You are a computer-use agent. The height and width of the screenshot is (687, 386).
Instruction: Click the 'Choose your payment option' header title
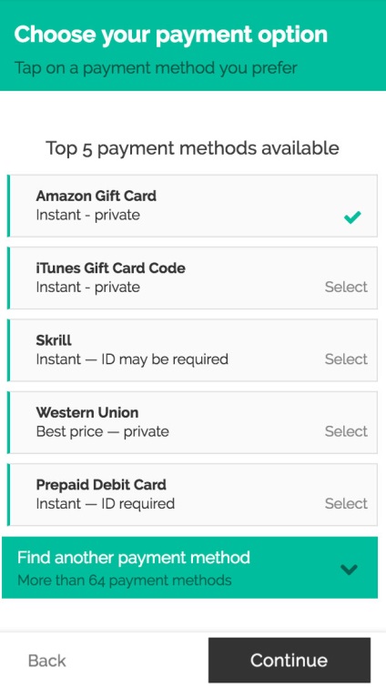(171, 35)
